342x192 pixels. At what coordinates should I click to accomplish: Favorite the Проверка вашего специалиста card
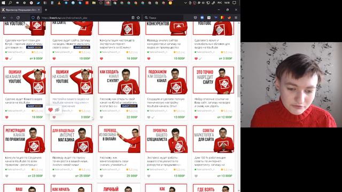point(149,176)
